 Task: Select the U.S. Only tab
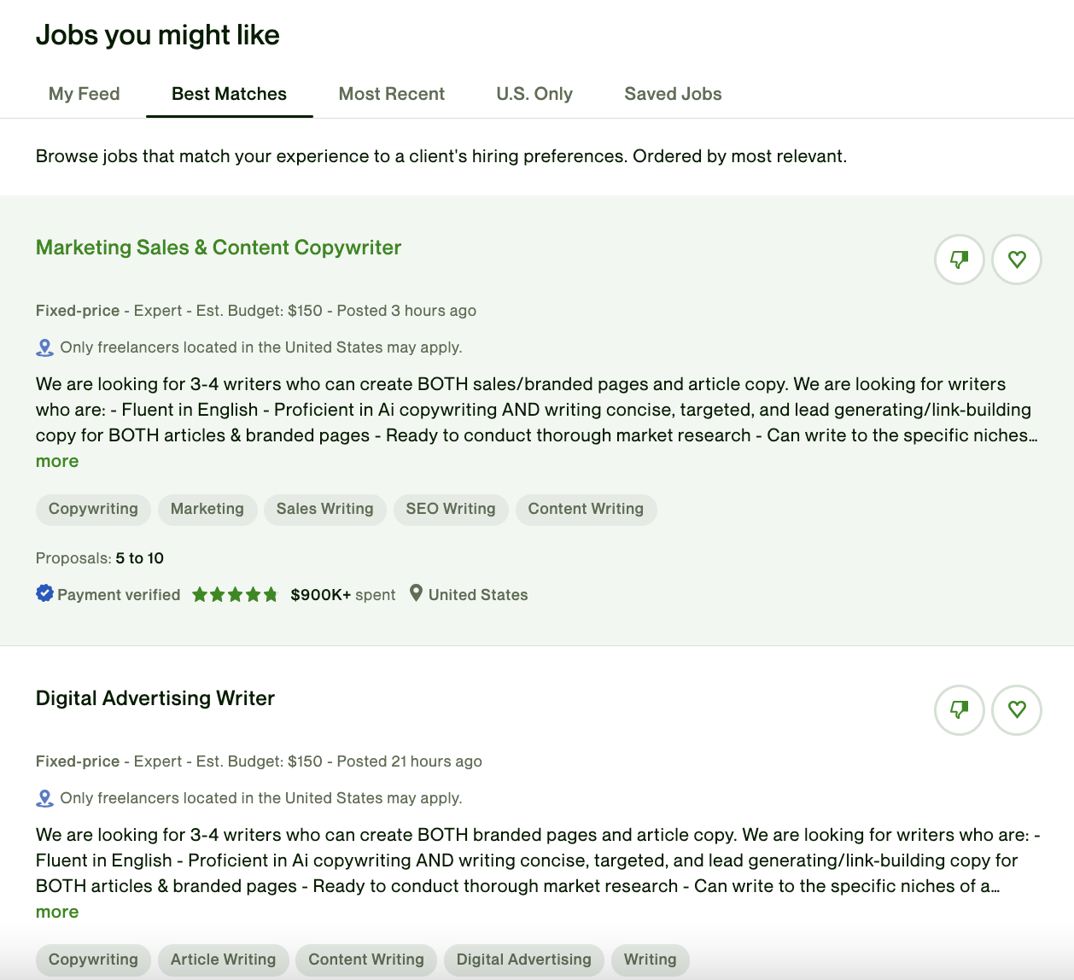pos(534,94)
